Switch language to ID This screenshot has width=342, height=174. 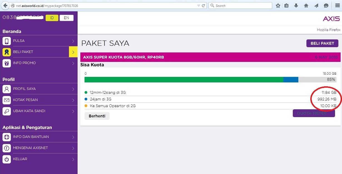point(52,18)
